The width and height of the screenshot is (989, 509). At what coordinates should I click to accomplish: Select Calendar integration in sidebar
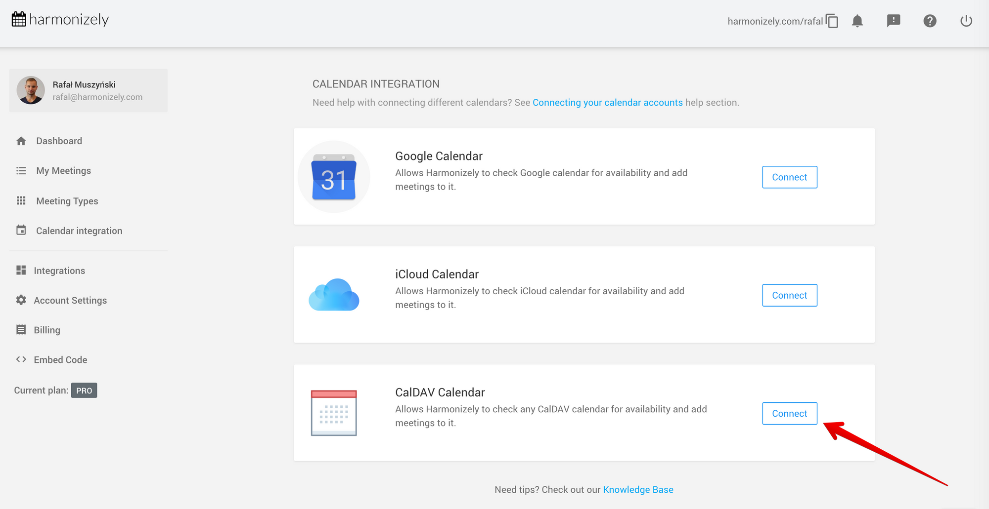click(79, 231)
